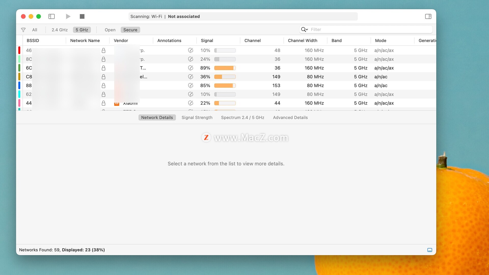Toggle the 5 GHz band filter
This screenshot has width=489, height=275.
82,30
